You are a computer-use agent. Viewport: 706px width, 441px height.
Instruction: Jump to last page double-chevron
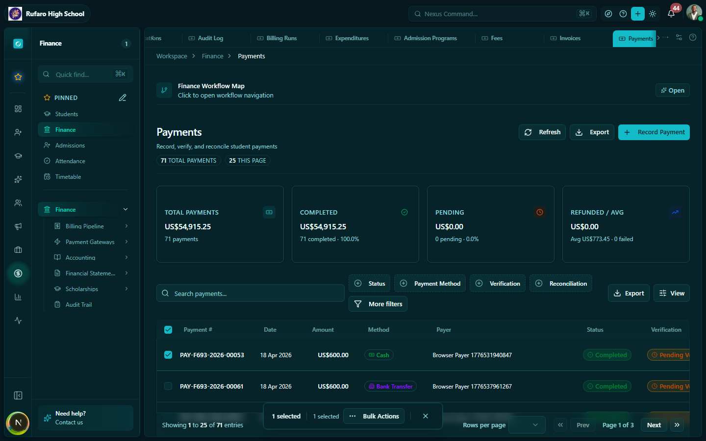(x=677, y=425)
